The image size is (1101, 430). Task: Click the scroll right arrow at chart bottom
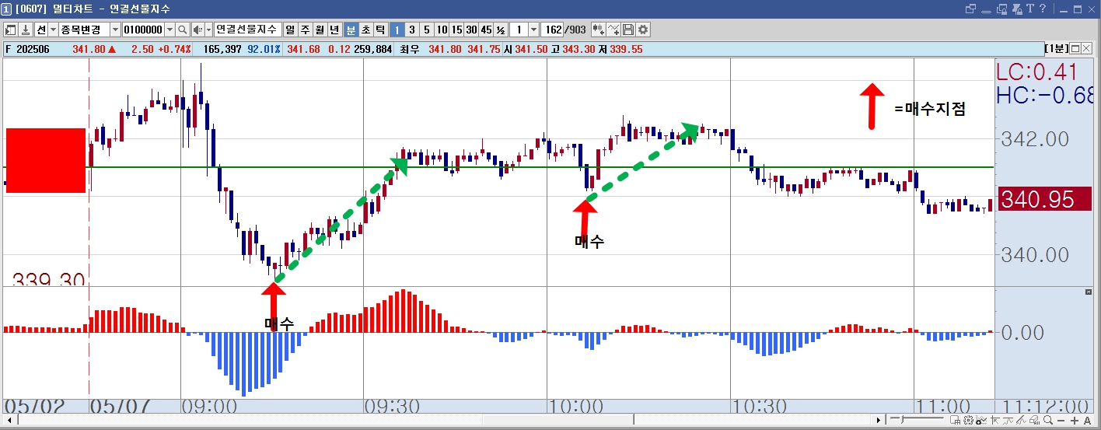(879, 420)
